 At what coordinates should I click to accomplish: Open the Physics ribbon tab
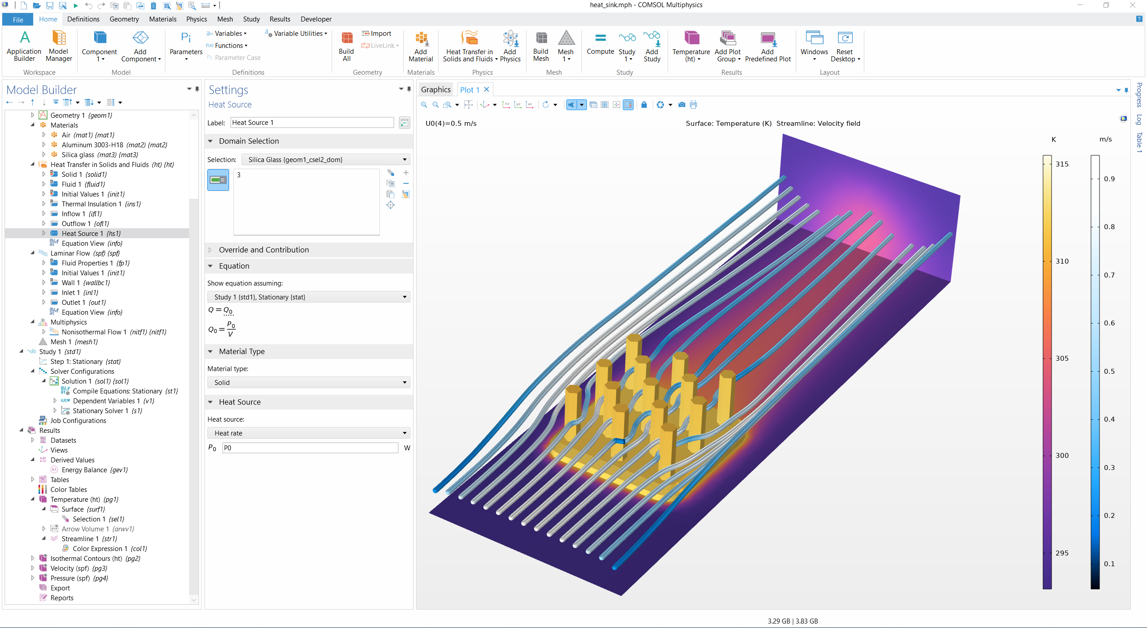coord(197,19)
